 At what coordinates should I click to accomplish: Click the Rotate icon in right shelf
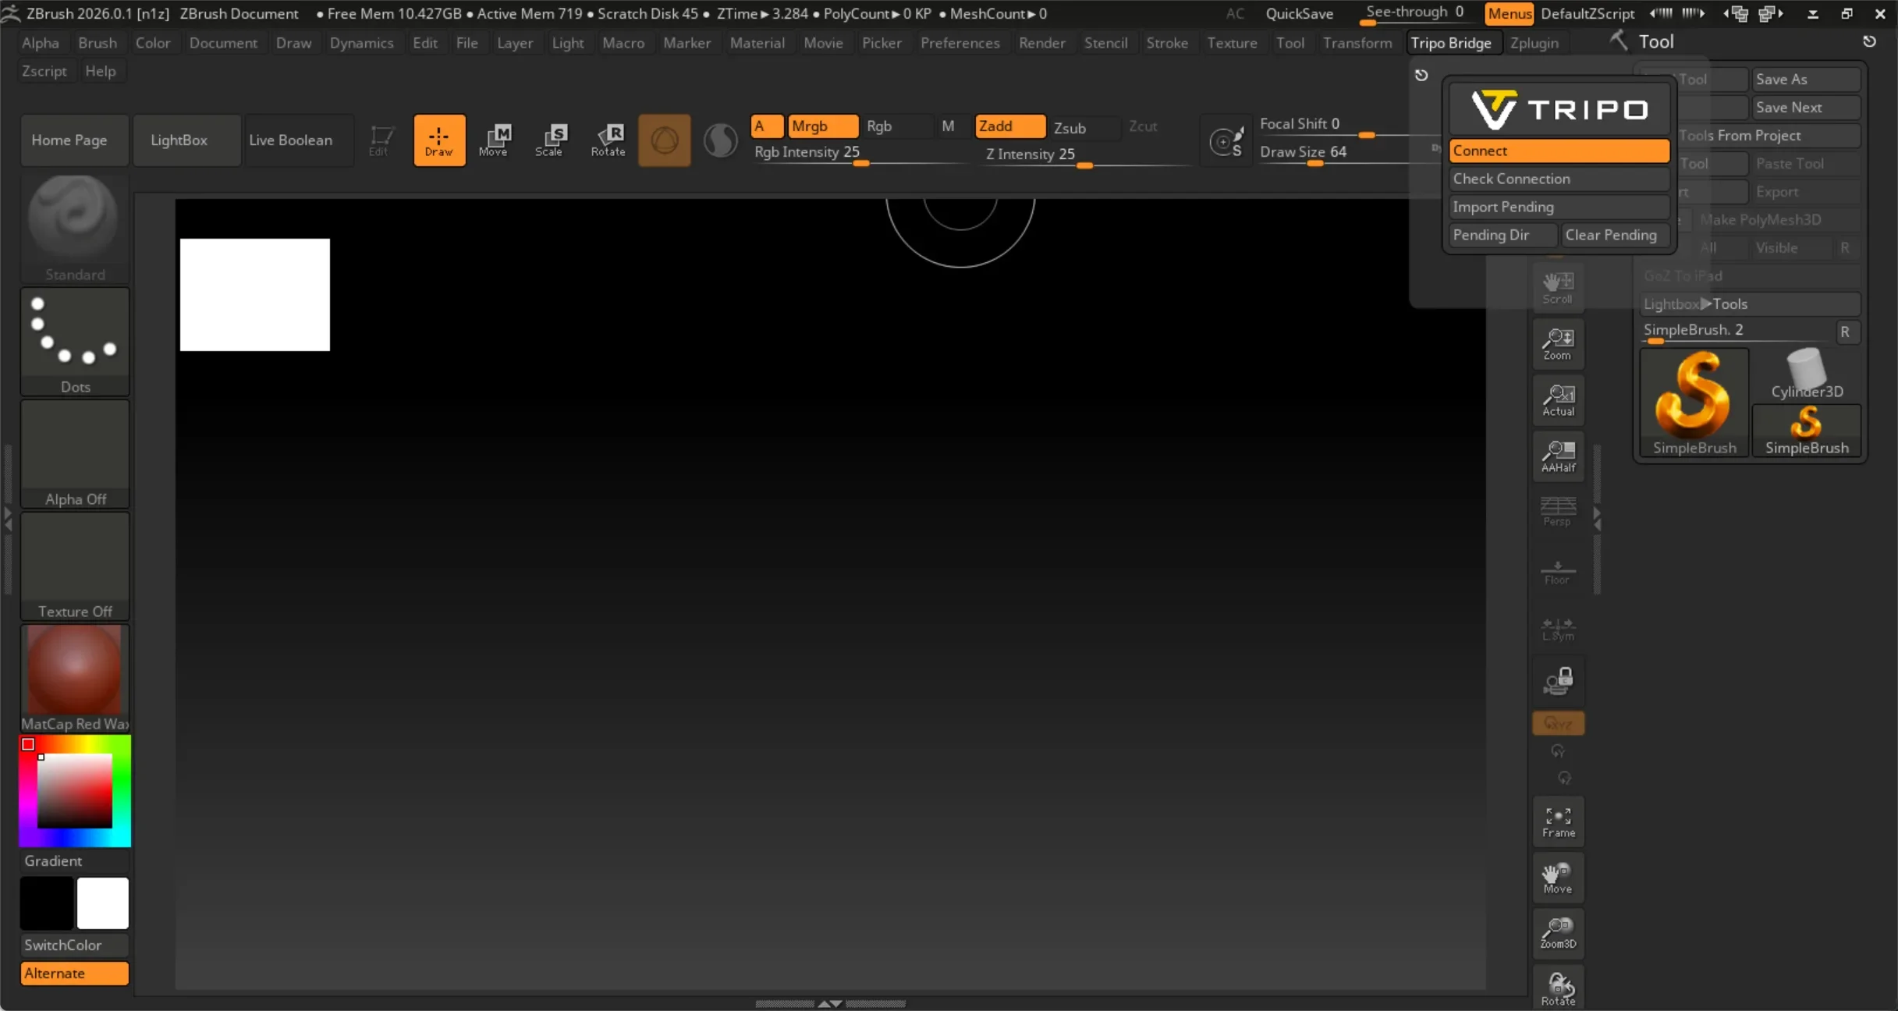(x=1558, y=988)
